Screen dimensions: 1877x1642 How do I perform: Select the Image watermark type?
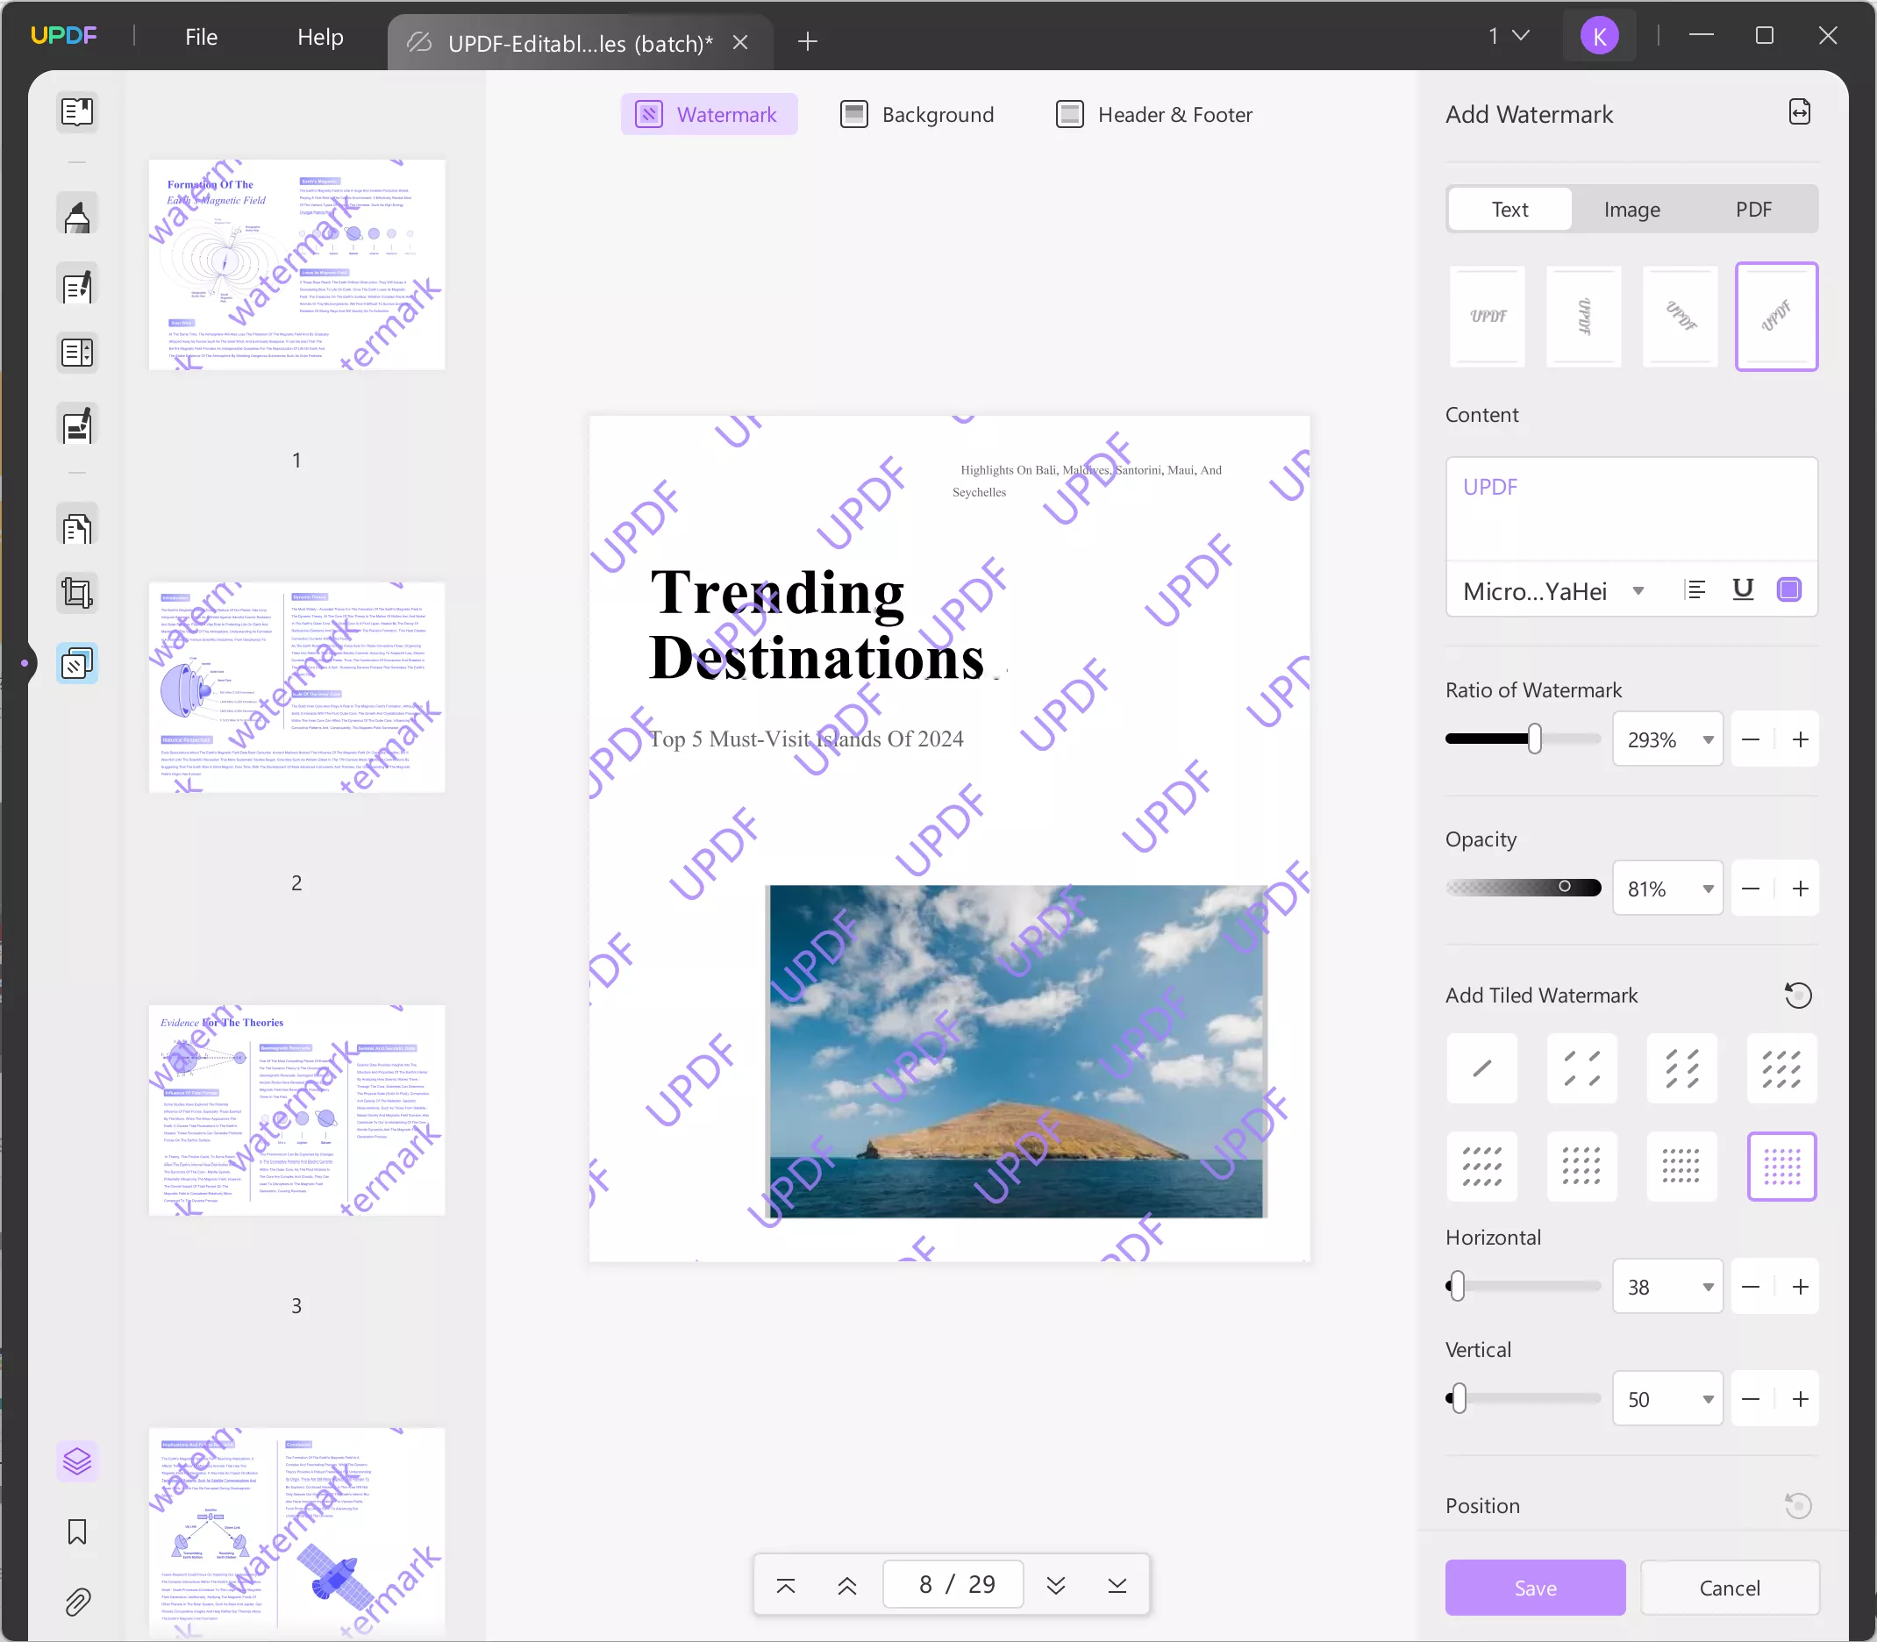coord(1631,210)
